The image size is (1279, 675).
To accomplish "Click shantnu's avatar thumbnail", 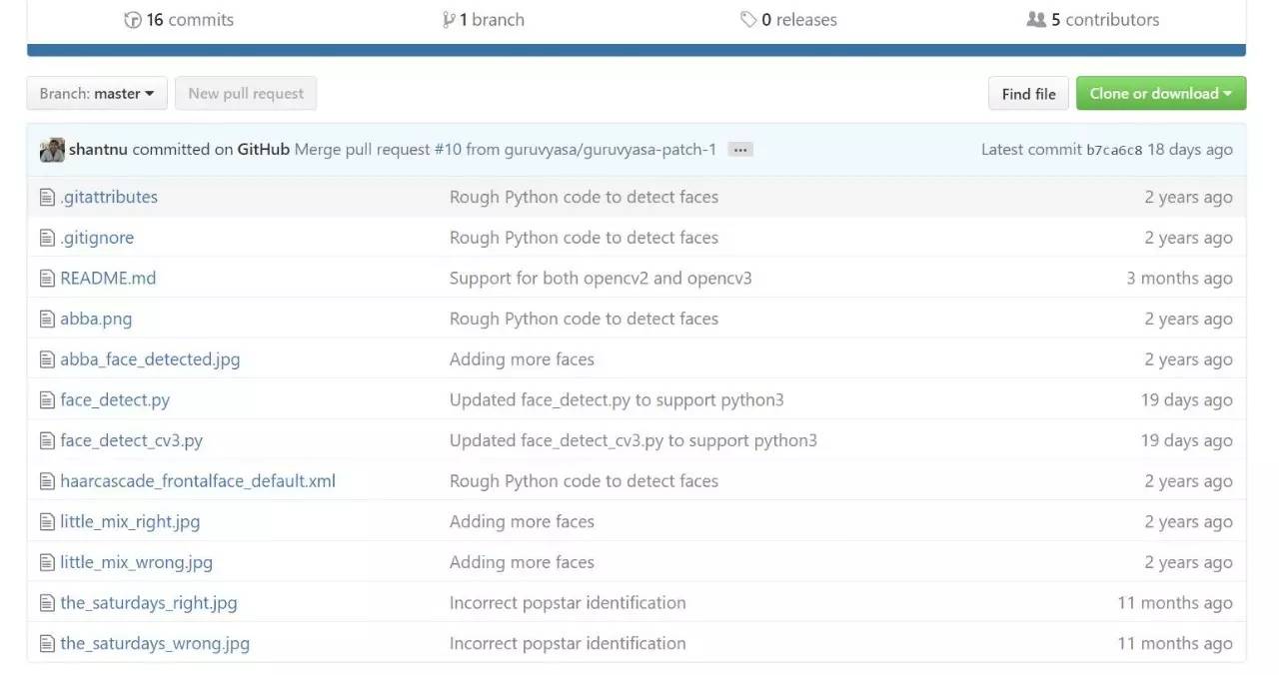I will click(x=52, y=150).
